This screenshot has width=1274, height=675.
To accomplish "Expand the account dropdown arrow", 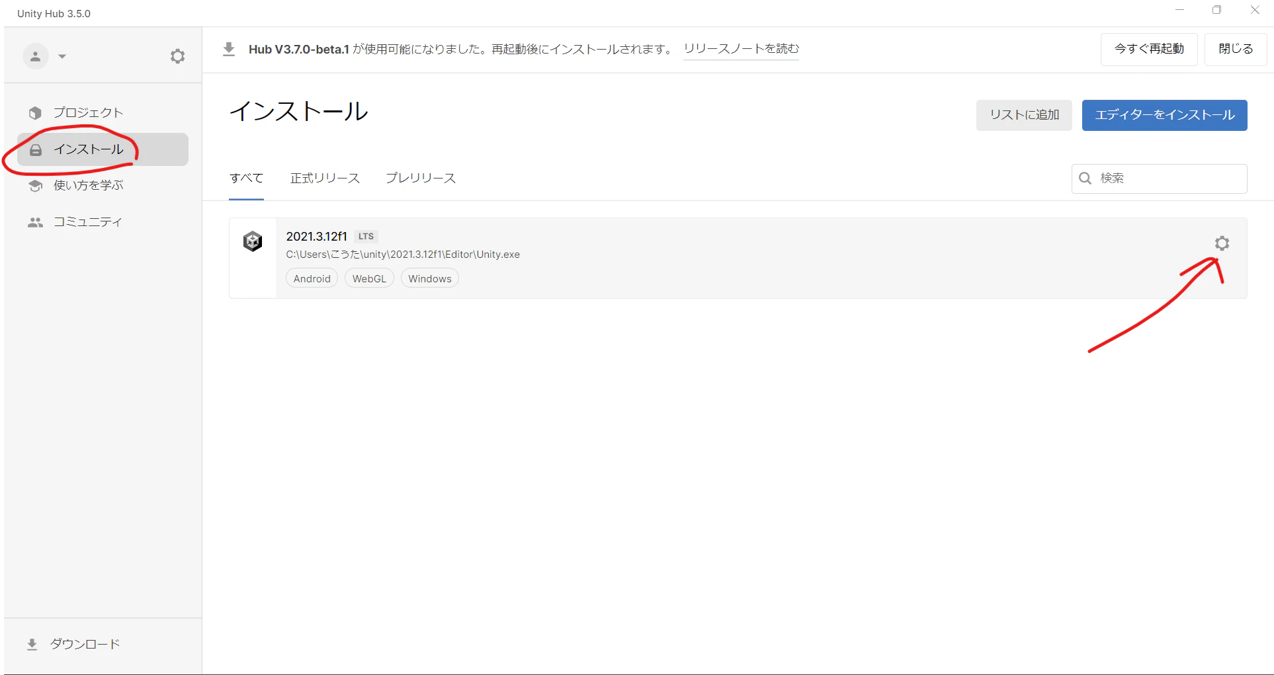I will [62, 56].
